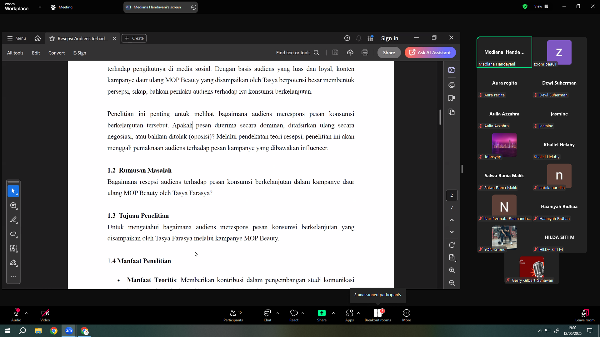Show the bookmarks panel
The width and height of the screenshot is (600, 337).
pos(452,98)
